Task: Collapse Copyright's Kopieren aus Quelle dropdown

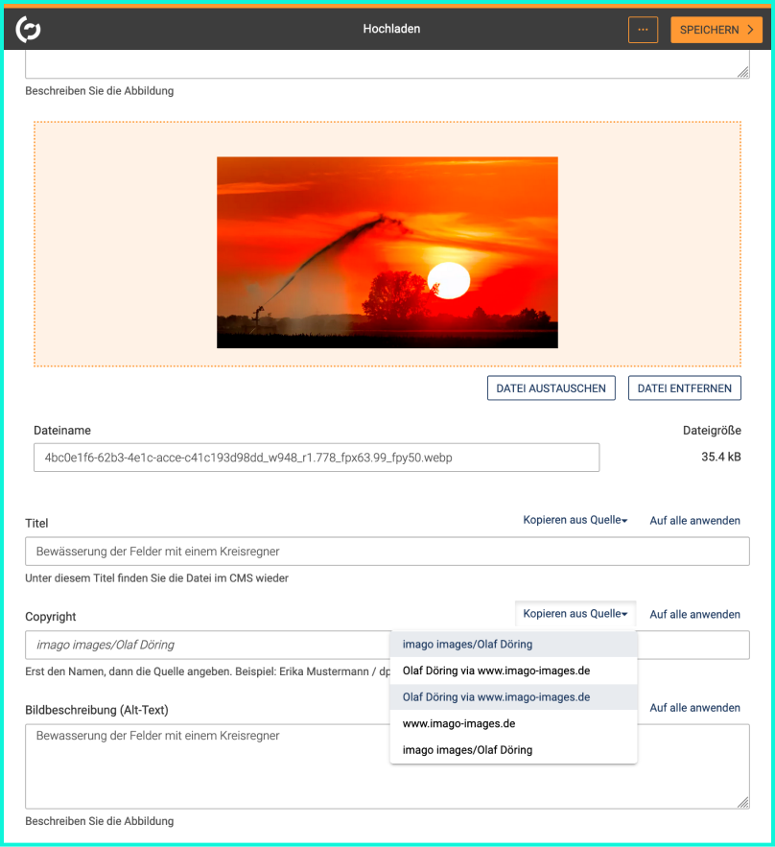Action: pyautogui.click(x=575, y=614)
